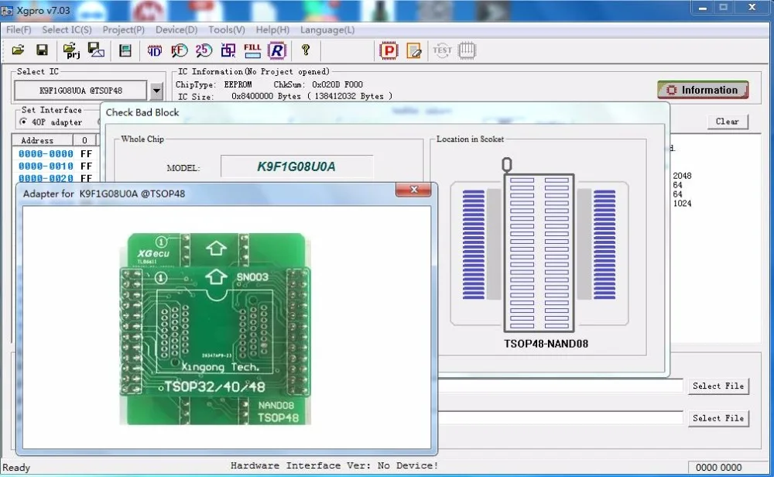This screenshot has width=774, height=477.
Task: Click the K9F1G08U0A @TSOP48 chip selector button
Action: pos(80,91)
